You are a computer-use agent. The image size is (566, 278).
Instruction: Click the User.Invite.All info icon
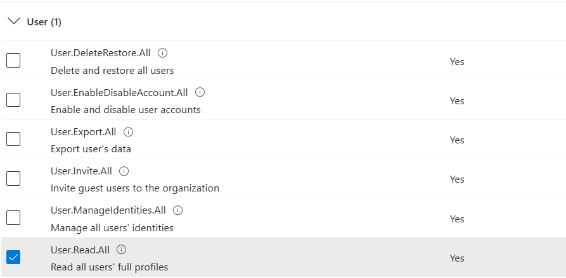(124, 171)
